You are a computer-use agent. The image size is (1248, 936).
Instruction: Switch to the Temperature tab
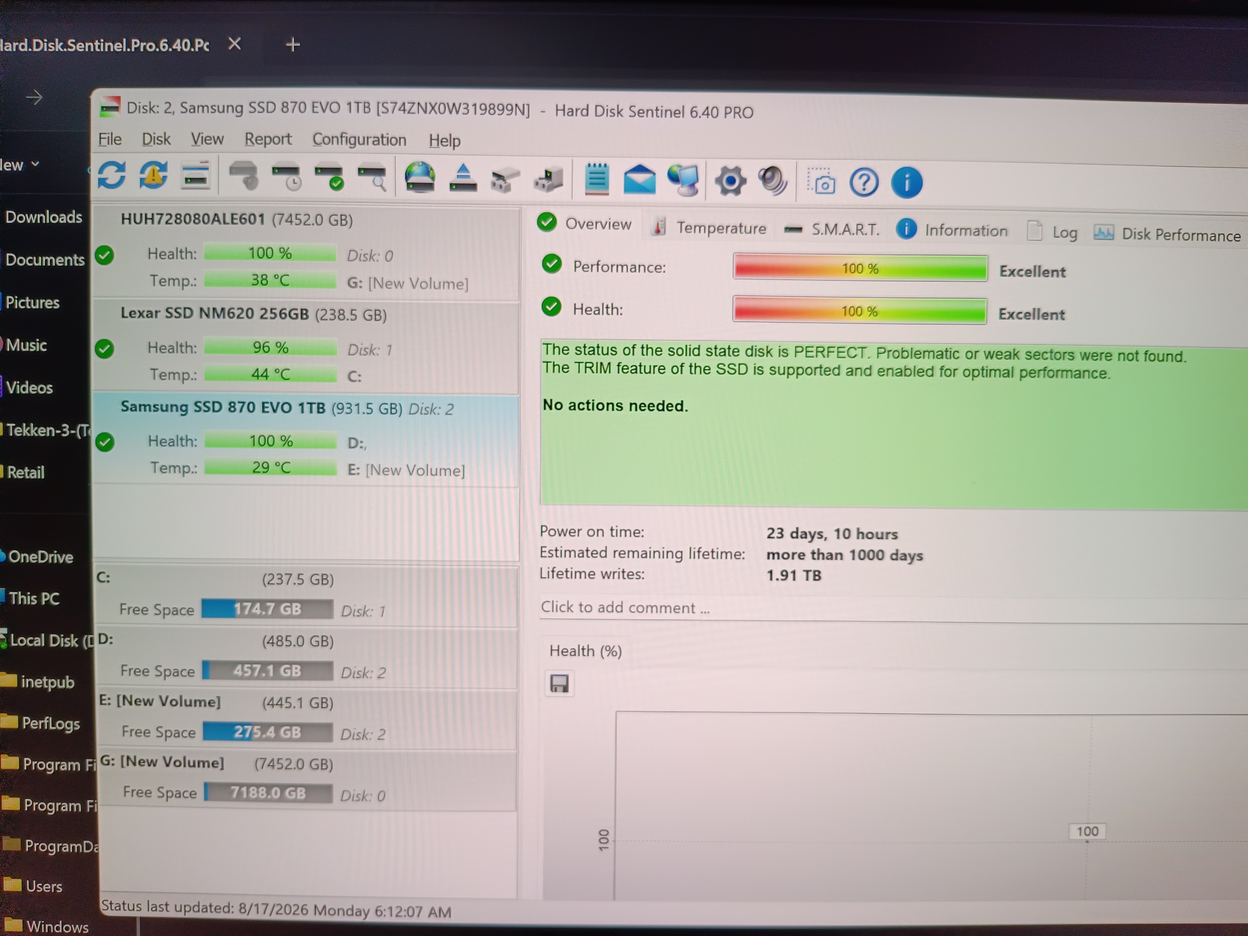coord(709,227)
